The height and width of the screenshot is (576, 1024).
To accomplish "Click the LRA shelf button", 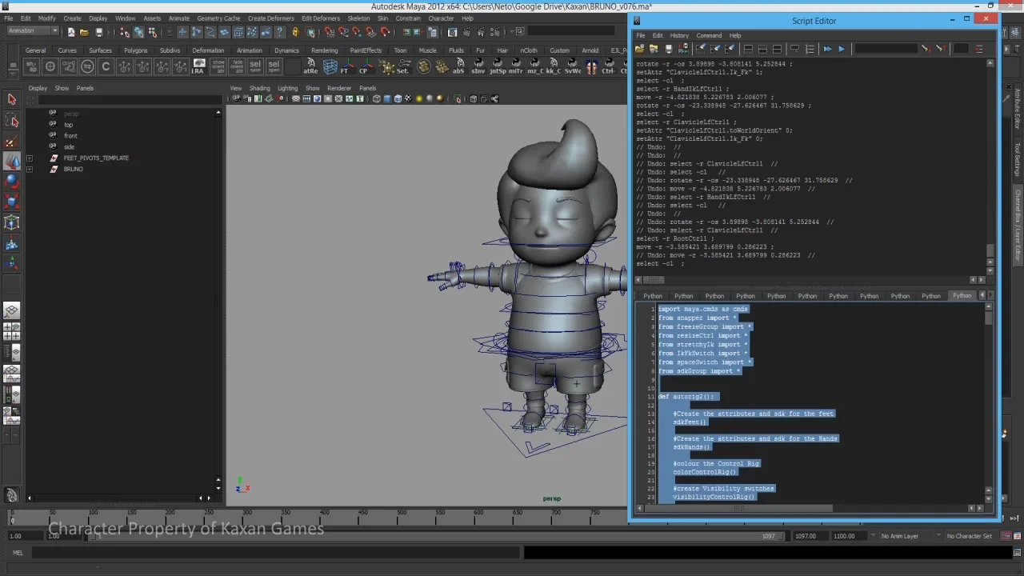I will (x=198, y=67).
